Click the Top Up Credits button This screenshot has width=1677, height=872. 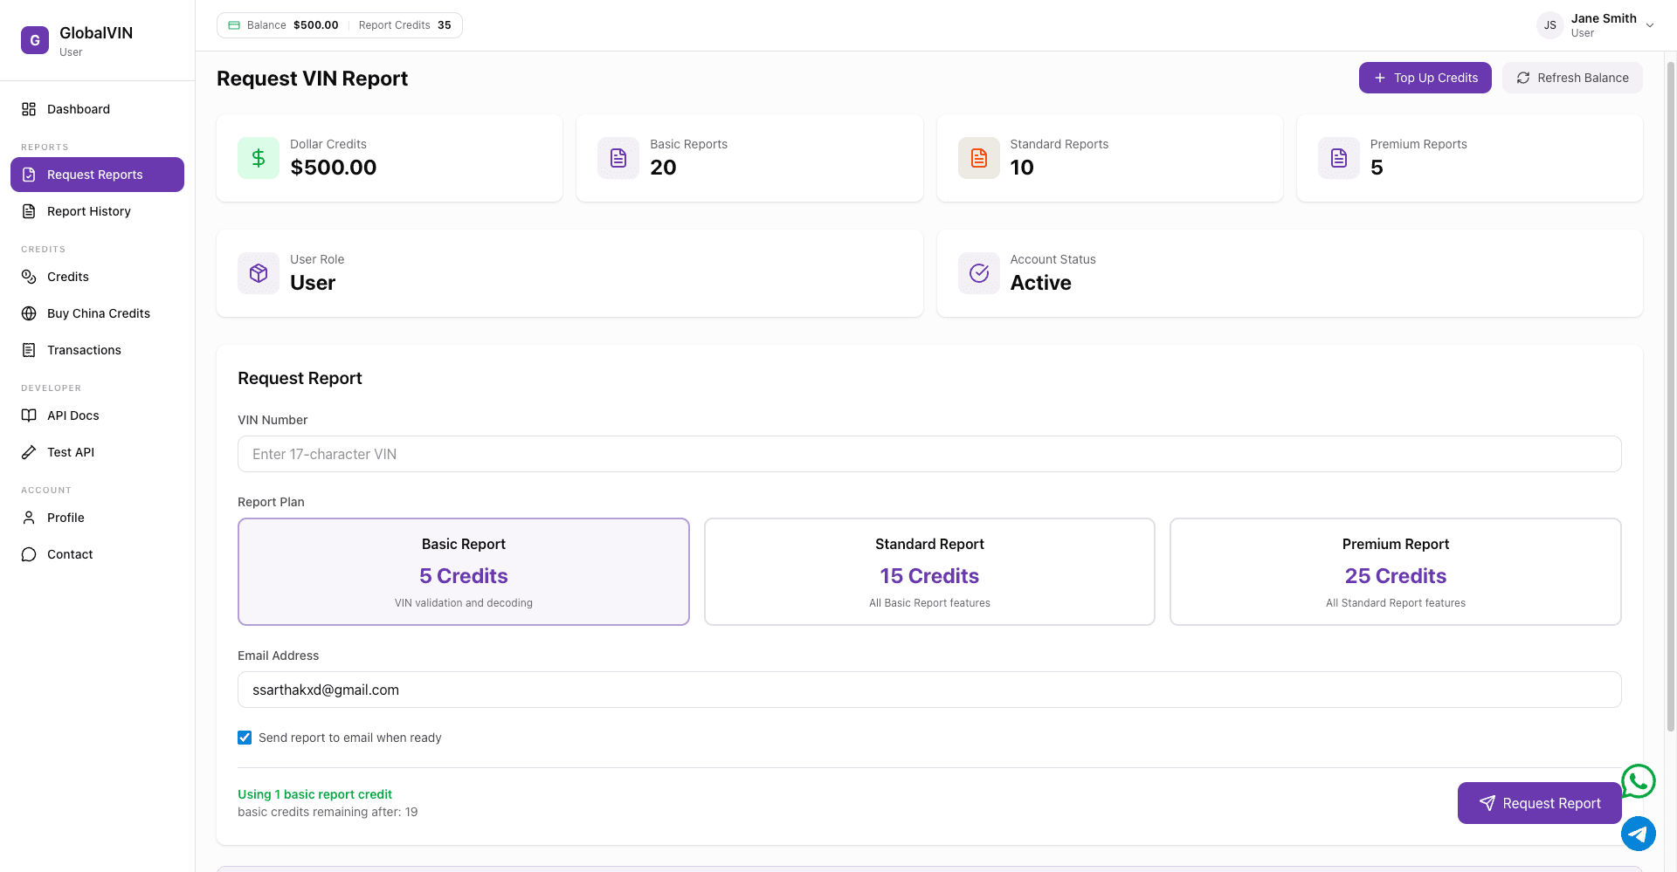[x=1425, y=78]
